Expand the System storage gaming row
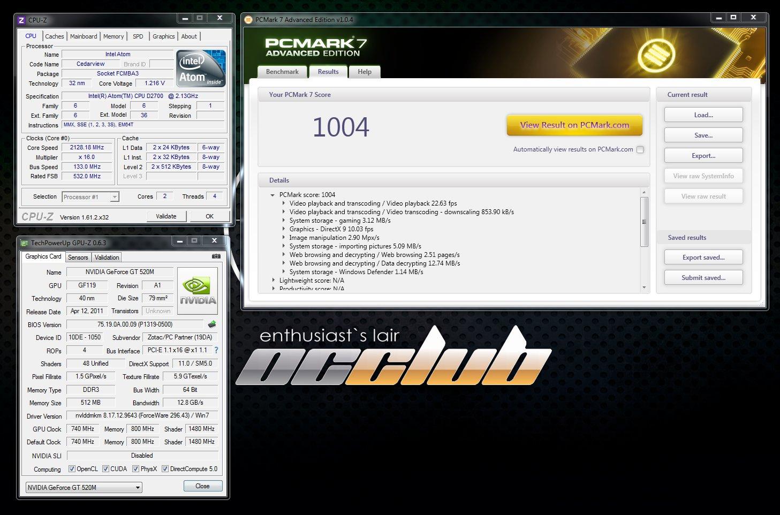The width and height of the screenshot is (780, 515). click(x=284, y=221)
